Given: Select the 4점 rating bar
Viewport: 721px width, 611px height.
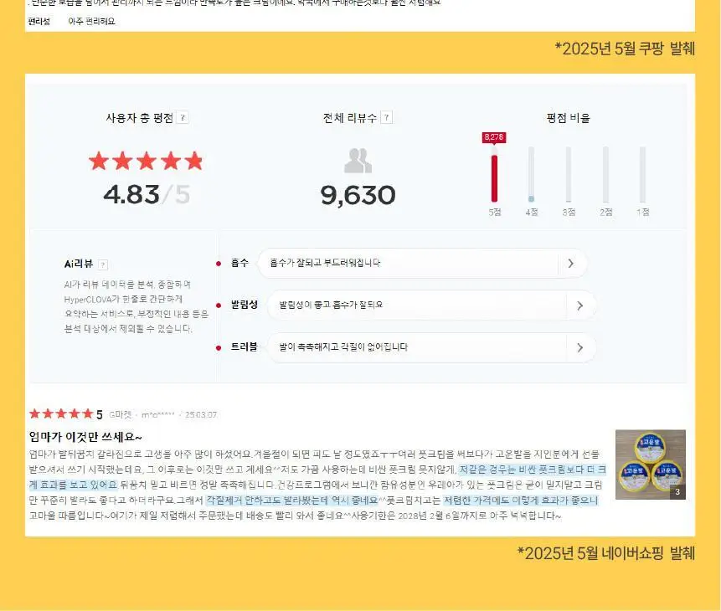Looking at the screenshot, I should pos(531,175).
